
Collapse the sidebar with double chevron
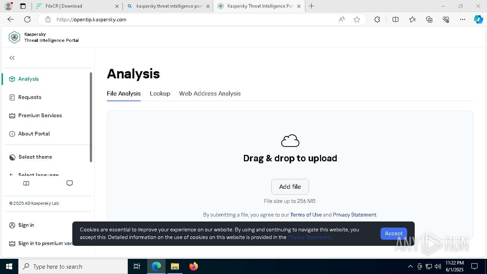pyautogui.click(x=12, y=58)
